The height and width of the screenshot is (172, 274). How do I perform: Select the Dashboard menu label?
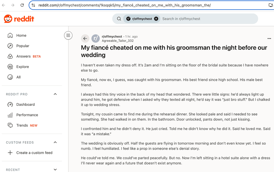25,105
